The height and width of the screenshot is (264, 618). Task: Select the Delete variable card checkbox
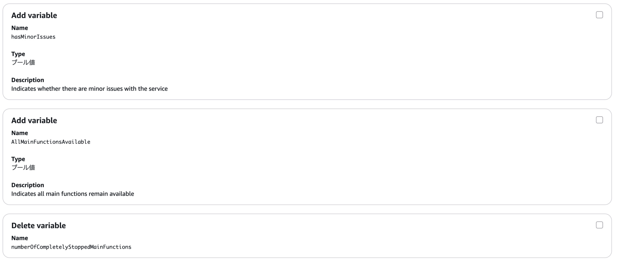pos(599,225)
